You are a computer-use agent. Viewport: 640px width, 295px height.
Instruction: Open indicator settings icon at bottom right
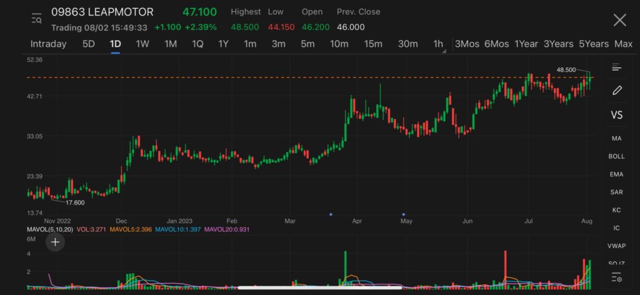[616, 278]
